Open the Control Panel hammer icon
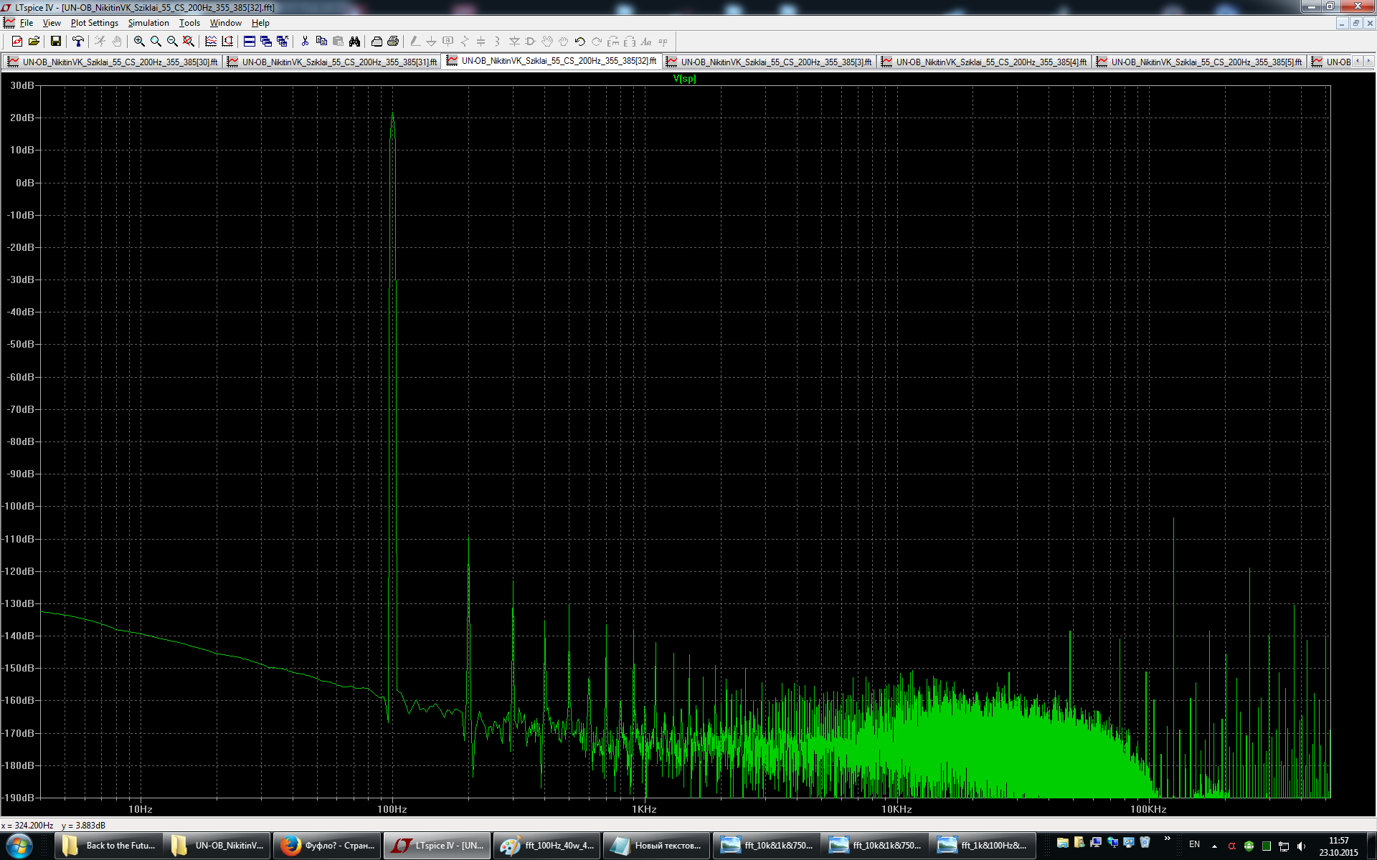This screenshot has height=860, width=1377. (77, 42)
